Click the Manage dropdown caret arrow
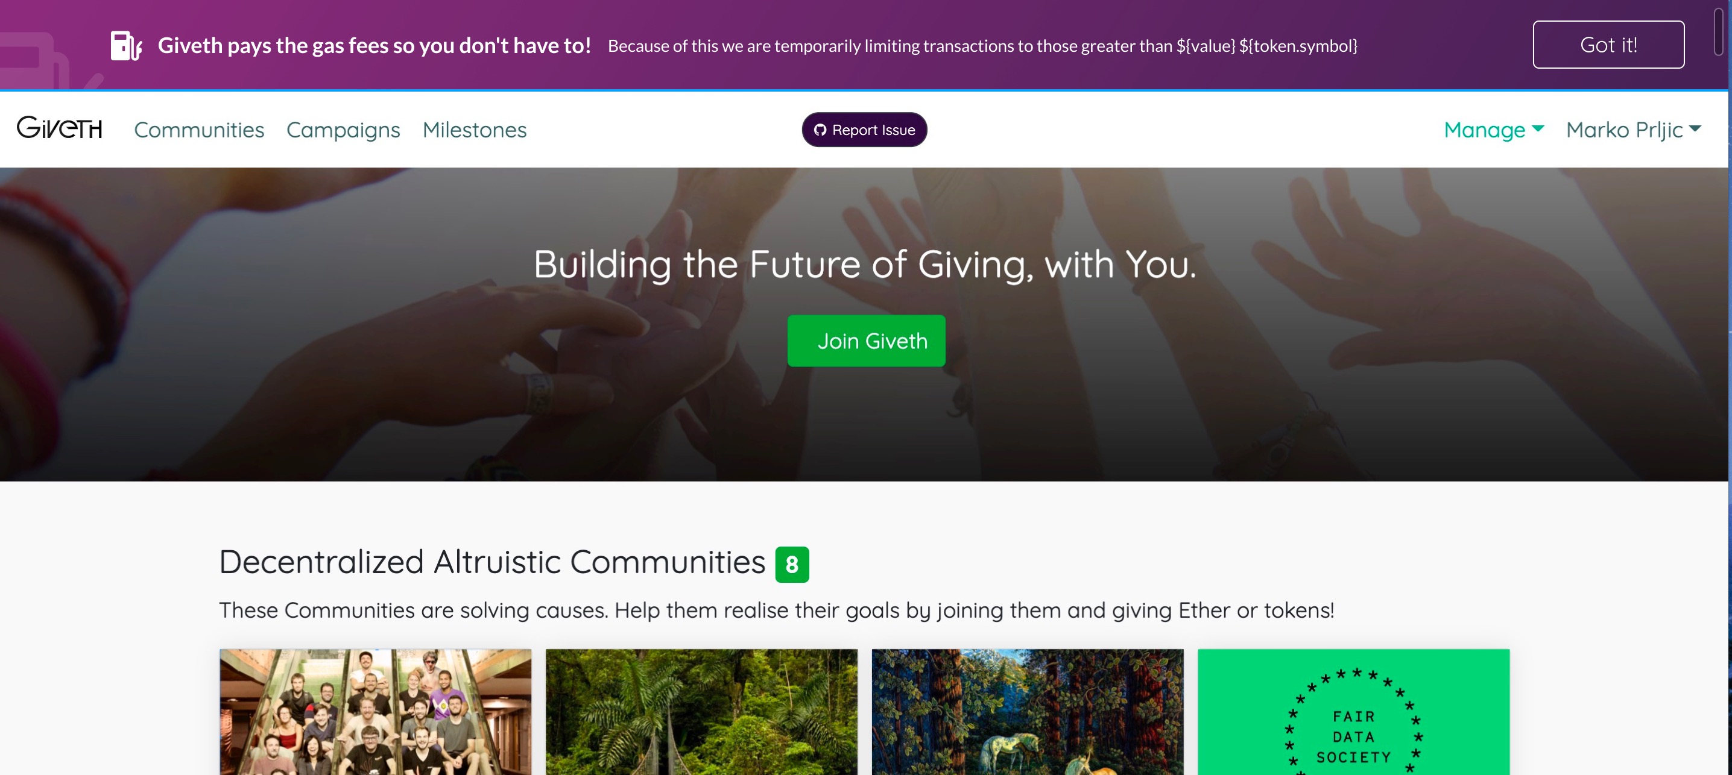1732x775 pixels. click(1538, 128)
